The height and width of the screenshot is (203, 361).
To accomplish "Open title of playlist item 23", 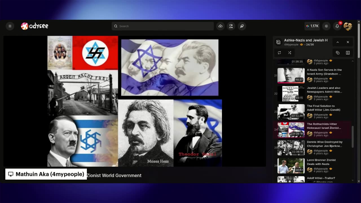I will (323, 108).
